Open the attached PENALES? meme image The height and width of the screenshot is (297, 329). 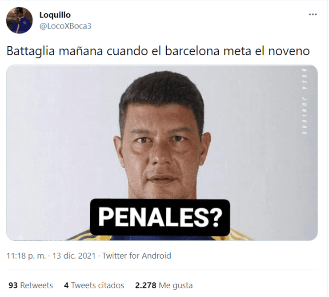coord(162,153)
